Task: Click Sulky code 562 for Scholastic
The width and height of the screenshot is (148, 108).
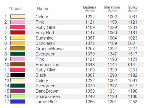Action: pos(131,43)
